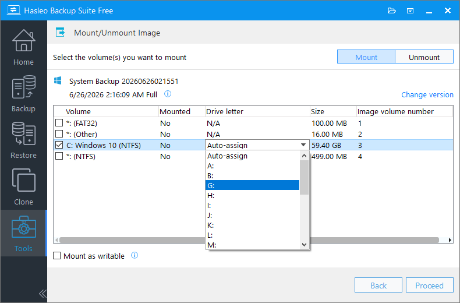Go to the Backup section

23,93
